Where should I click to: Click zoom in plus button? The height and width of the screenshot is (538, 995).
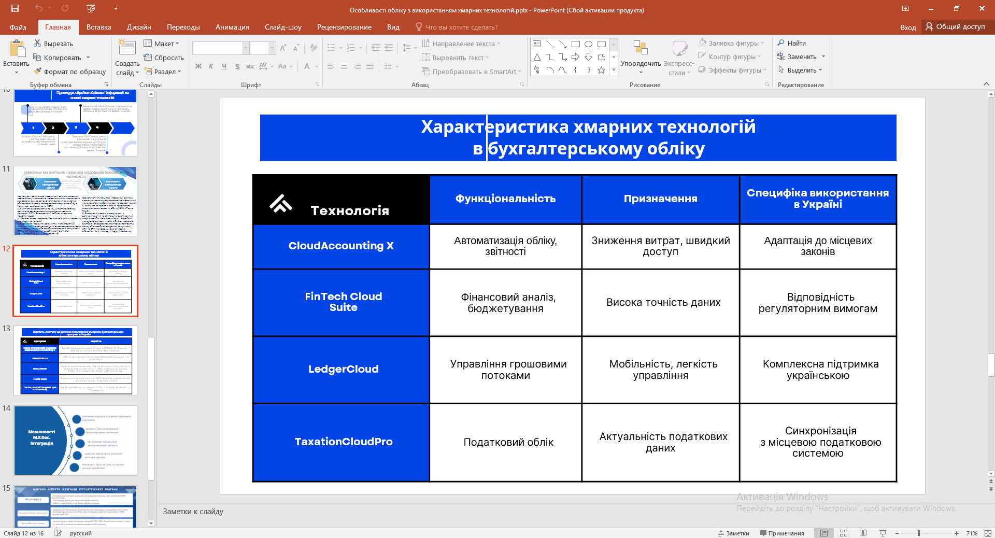point(957,533)
